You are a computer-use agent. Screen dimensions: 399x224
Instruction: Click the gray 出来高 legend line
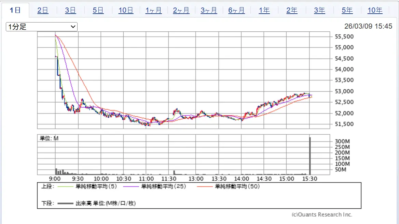point(66,204)
